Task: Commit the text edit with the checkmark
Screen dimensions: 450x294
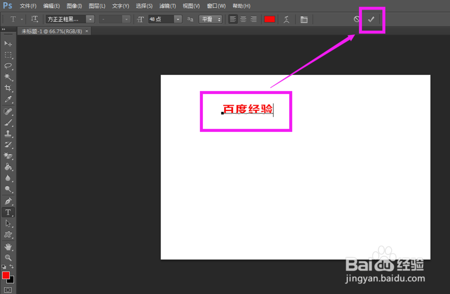Action: 372,19
